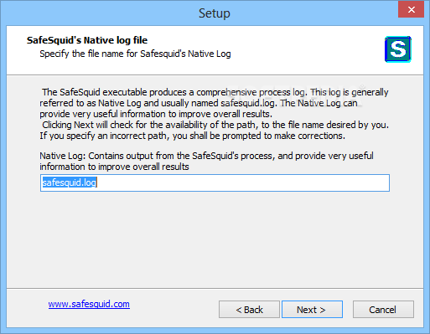The width and height of the screenshot is (430, 334).
Task: Click the "provide very useful information" line
Action: (x=156, y=114)
